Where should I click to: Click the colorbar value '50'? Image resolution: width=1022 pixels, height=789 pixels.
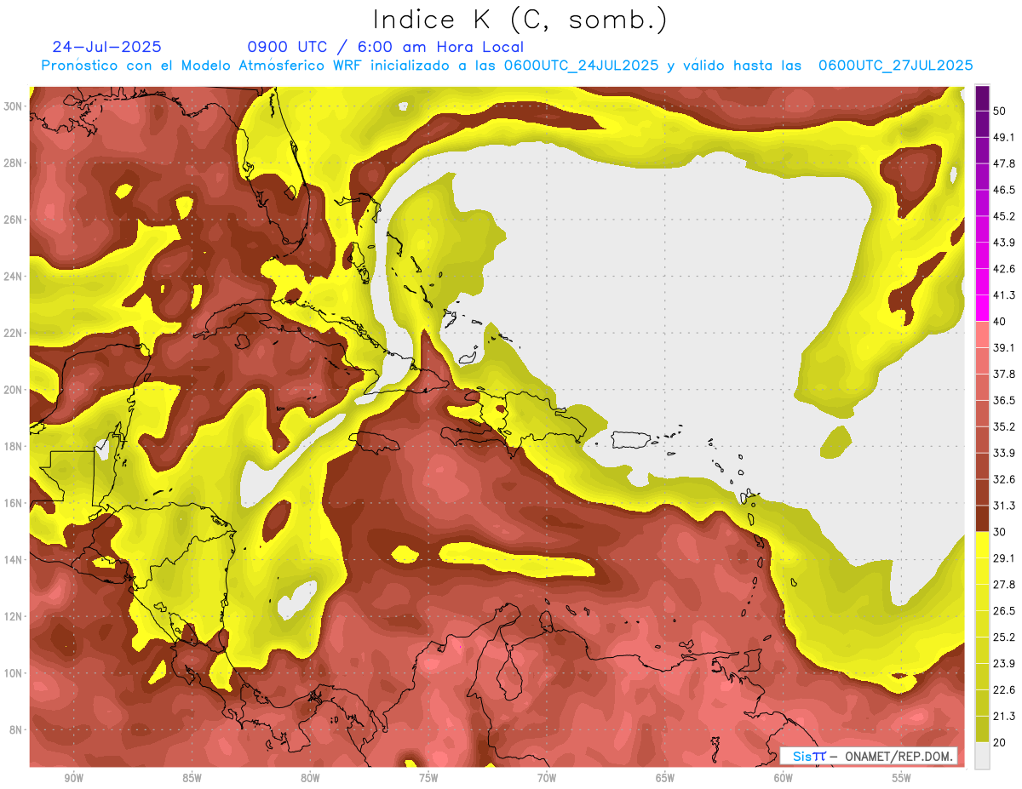(x=1000, y=111)
